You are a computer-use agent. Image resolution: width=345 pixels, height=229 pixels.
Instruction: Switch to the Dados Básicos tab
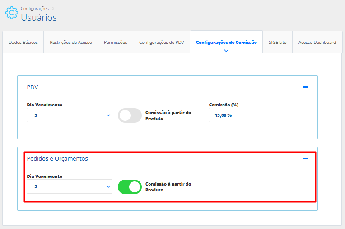pos(23,43)
